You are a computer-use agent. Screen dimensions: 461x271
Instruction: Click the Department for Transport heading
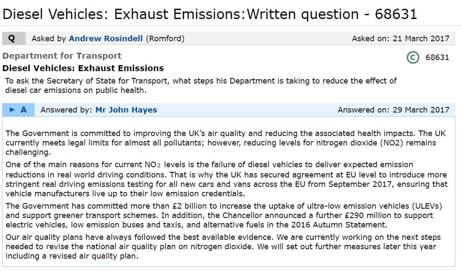pyautogui.click(x=62, y=56)
